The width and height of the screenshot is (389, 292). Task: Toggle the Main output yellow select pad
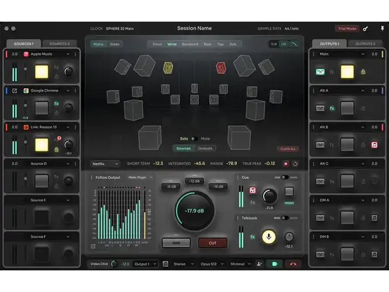(347, 72)
